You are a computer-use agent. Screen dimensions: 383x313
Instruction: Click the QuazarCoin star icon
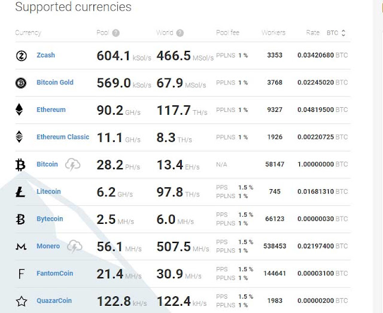[x=22, y=301]
